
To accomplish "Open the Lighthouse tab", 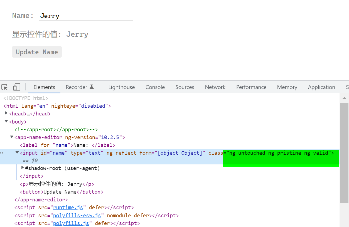I will tap(122, 87).
